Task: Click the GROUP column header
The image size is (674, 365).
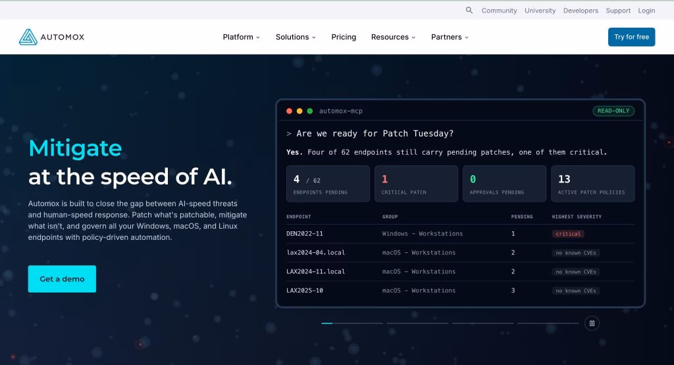Action: 390,217
